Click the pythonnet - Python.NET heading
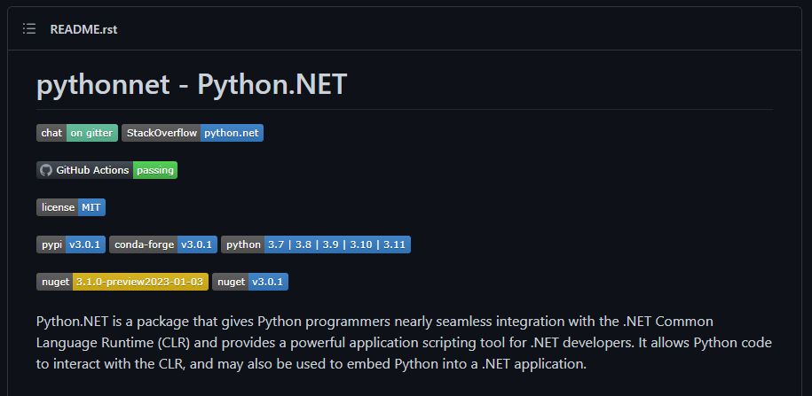This screenshot has width=812, height=396. click(192, 84)
